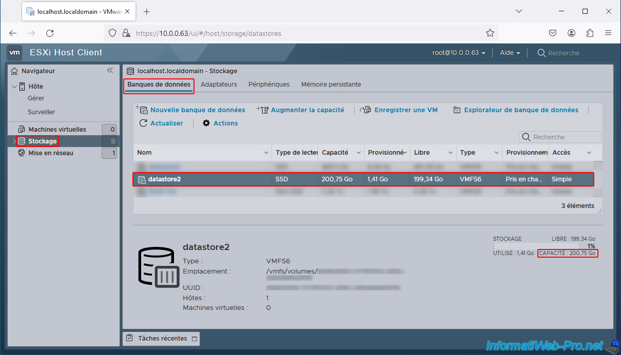Collapse the Hôte tree node
The height and width of the screenshot is (355, 621).
coord(14,86)
